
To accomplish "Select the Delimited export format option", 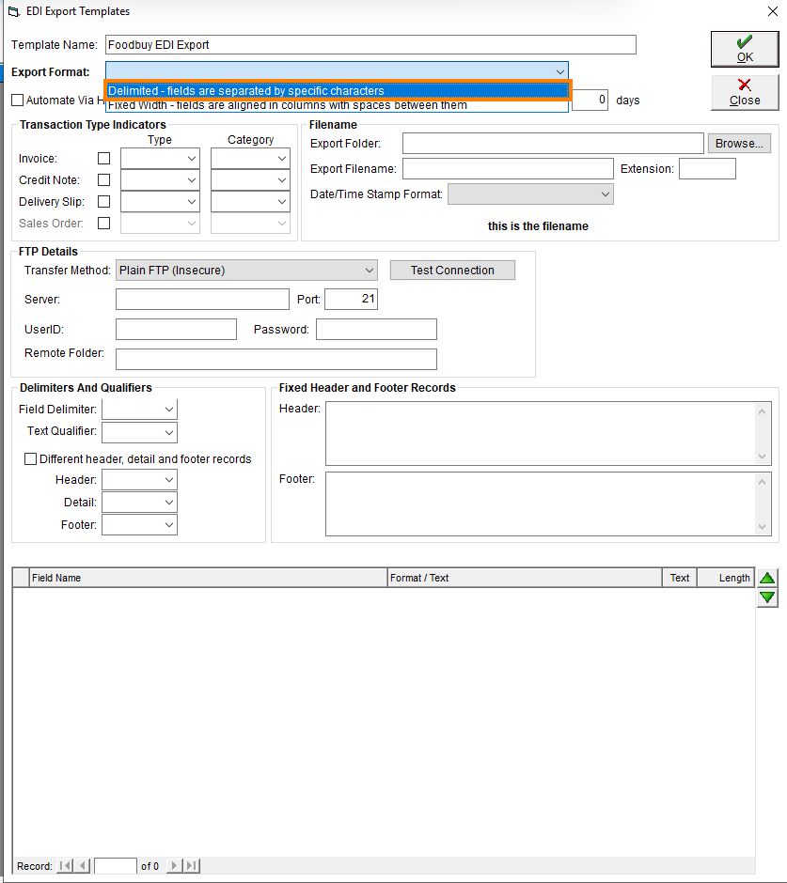I will point(338,91).
